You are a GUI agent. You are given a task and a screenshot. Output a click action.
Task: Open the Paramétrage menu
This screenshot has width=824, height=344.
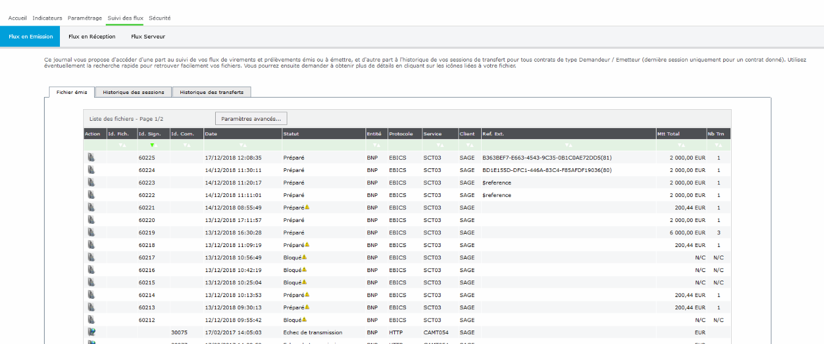[x=84, y=18]
